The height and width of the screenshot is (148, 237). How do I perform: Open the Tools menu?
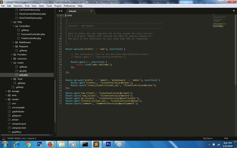tap(49, 6)
